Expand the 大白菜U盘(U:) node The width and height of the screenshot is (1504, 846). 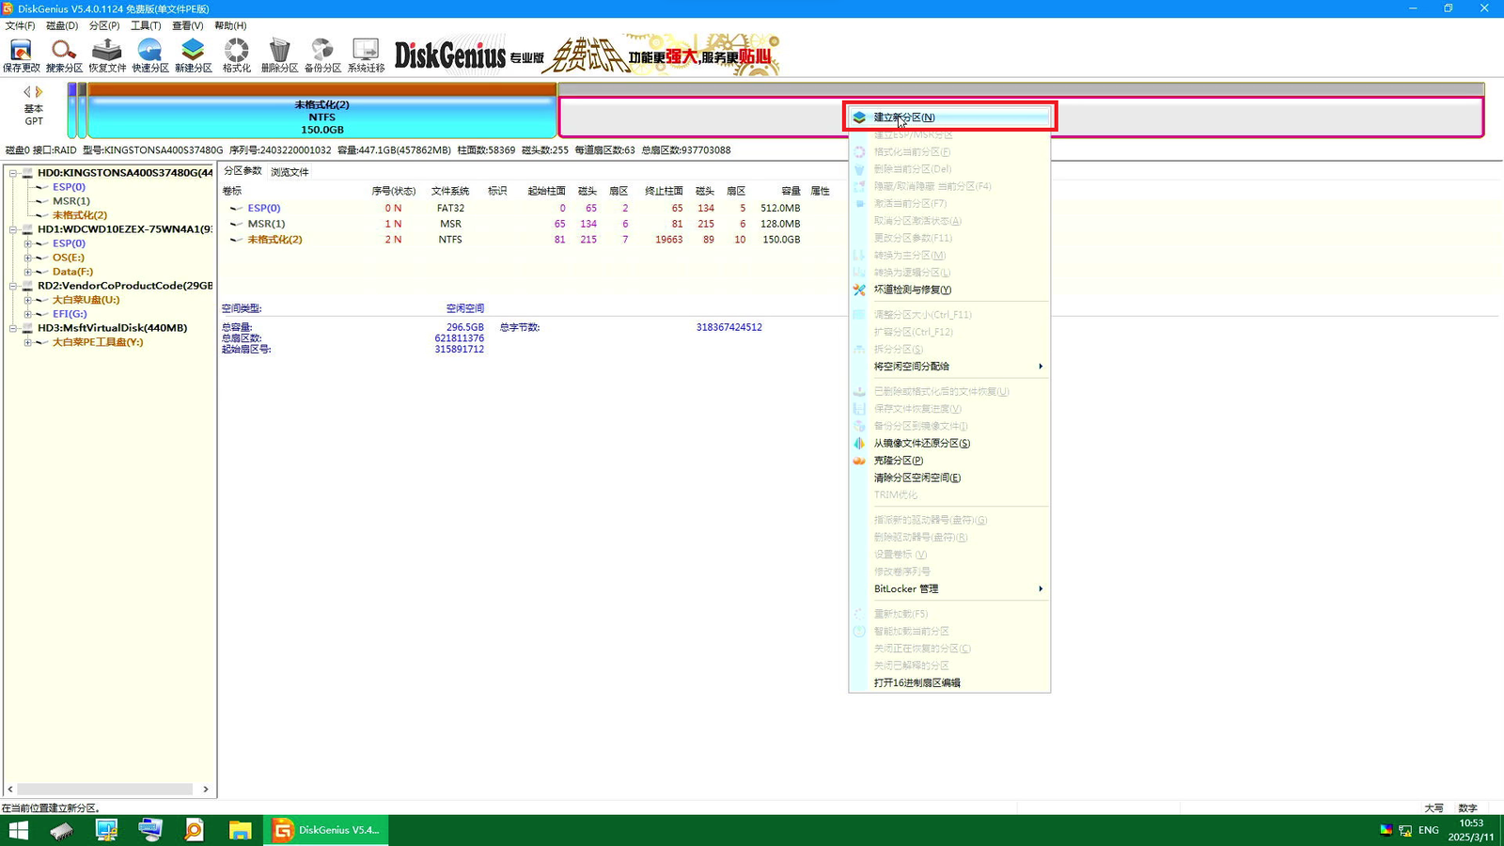28,300
